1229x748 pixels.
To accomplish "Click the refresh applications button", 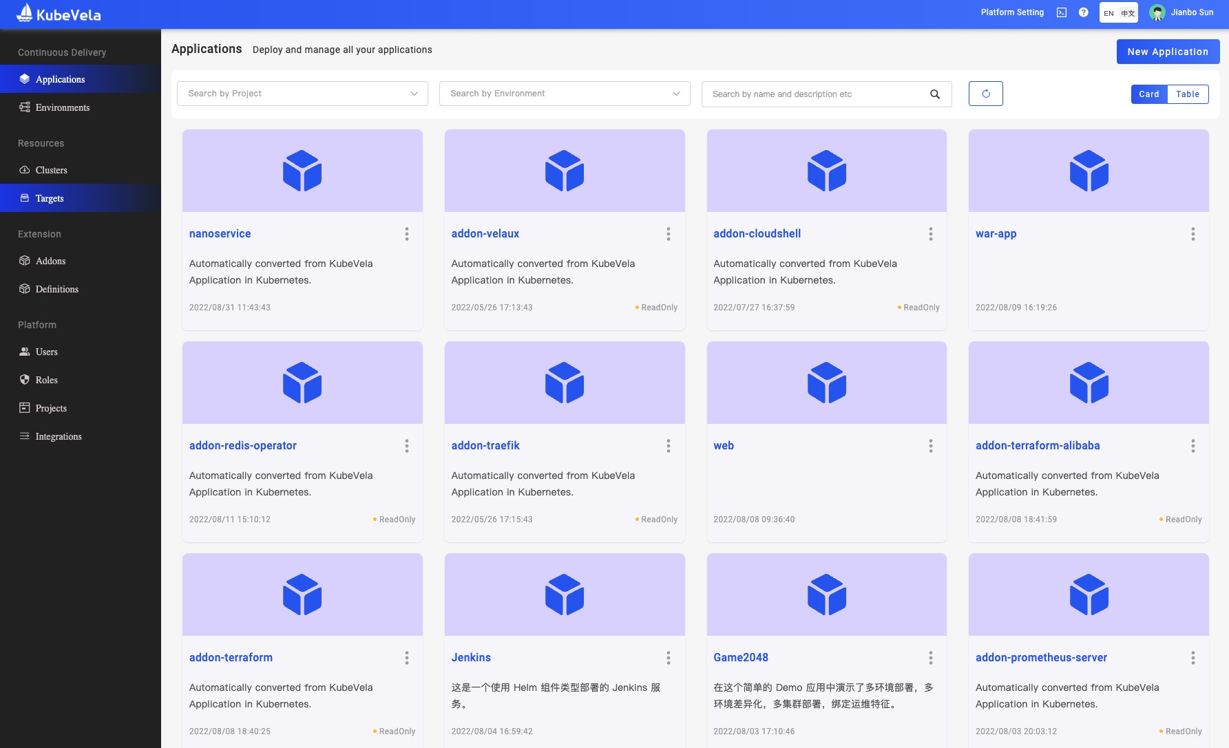I will [986, 94].
